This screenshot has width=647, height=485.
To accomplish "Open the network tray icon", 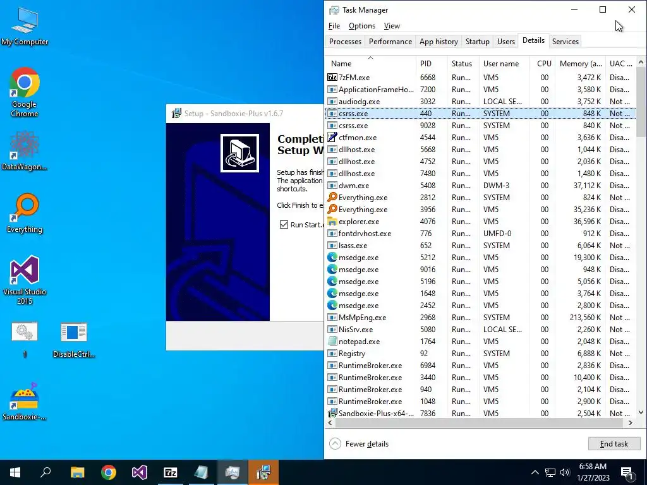I will point(550,472).
